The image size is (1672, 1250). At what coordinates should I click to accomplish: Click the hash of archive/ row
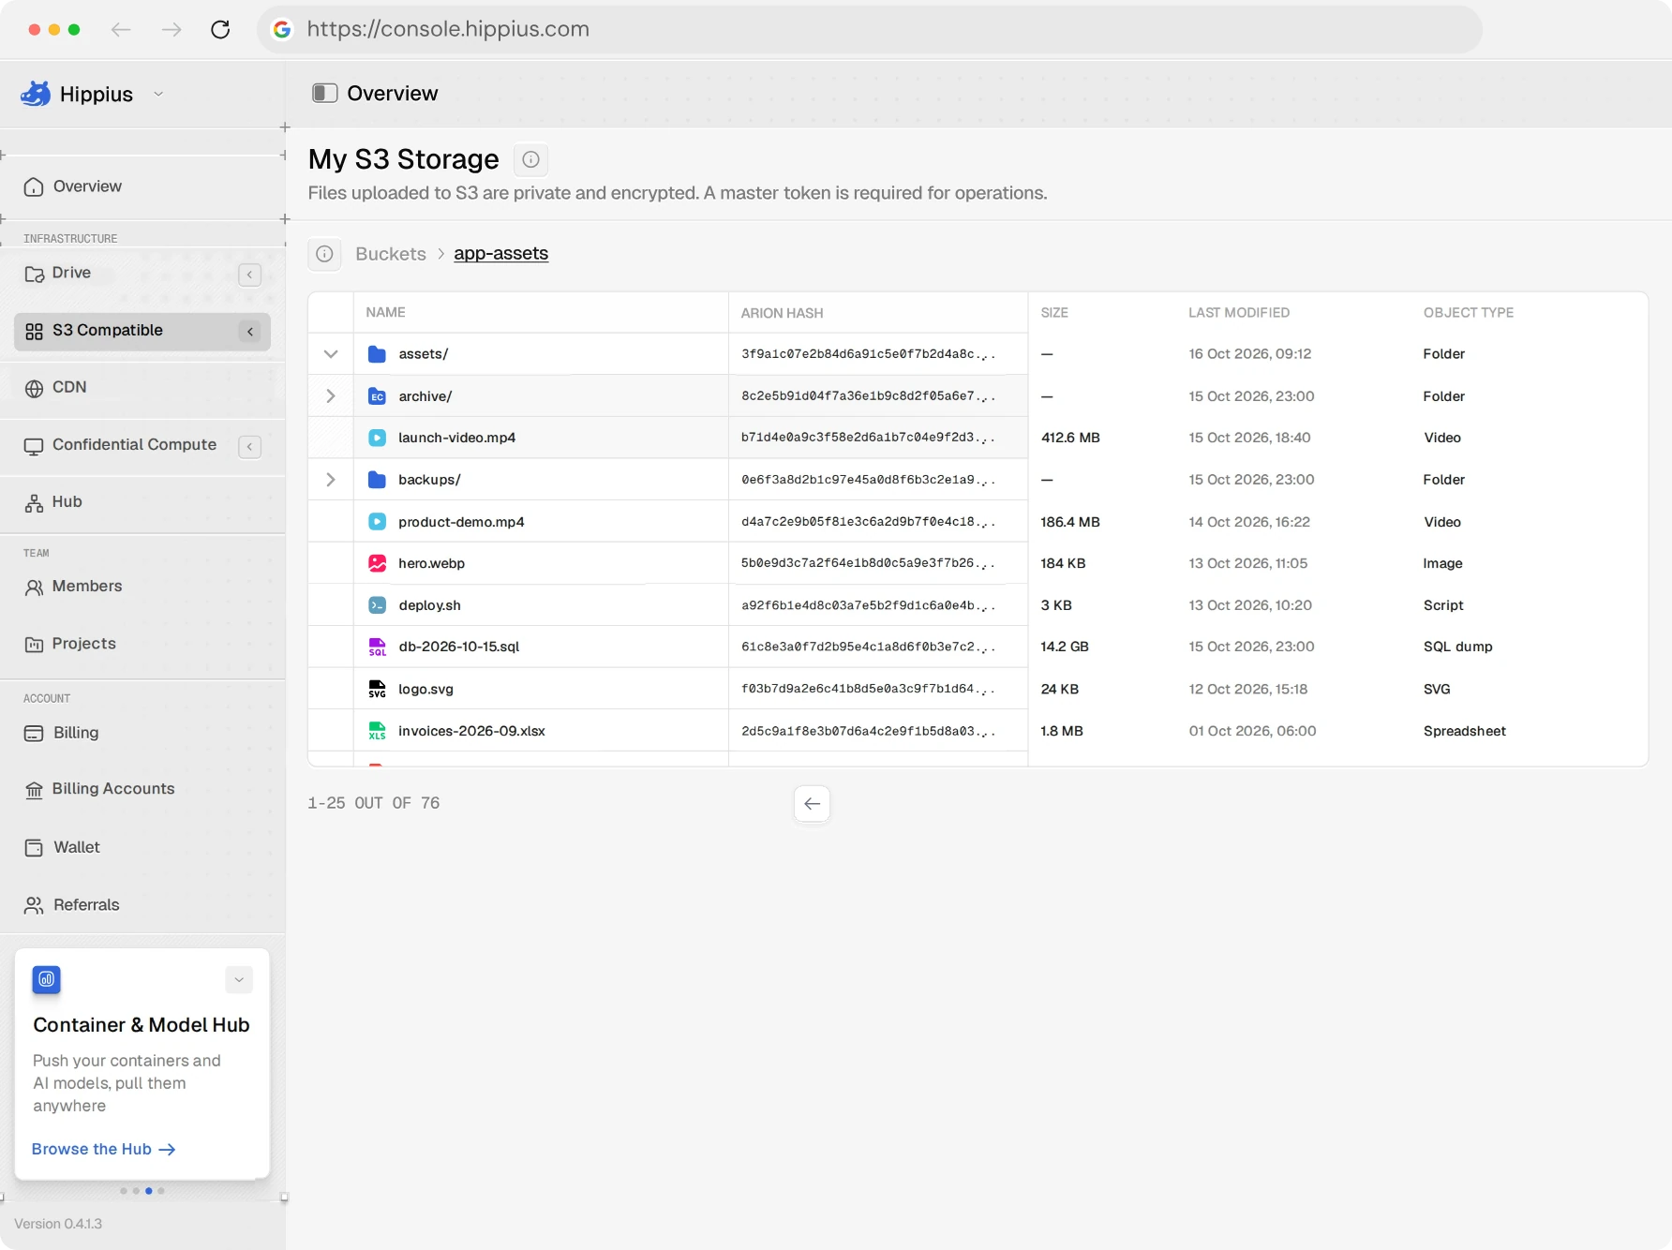coord(868,396)
